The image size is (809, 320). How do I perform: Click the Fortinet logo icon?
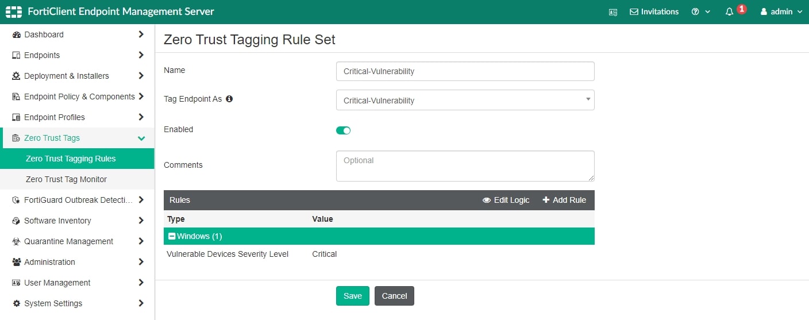(13, 11)
